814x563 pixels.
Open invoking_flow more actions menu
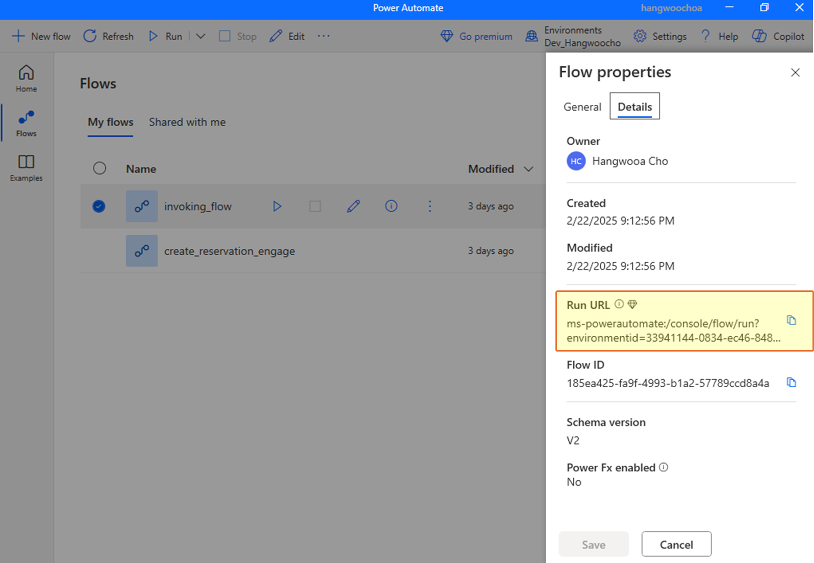pyautogui.click(x=430, y=206)
